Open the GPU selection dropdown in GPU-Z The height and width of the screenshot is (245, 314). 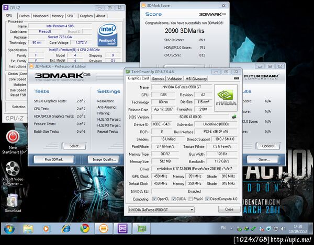[161, 210]
